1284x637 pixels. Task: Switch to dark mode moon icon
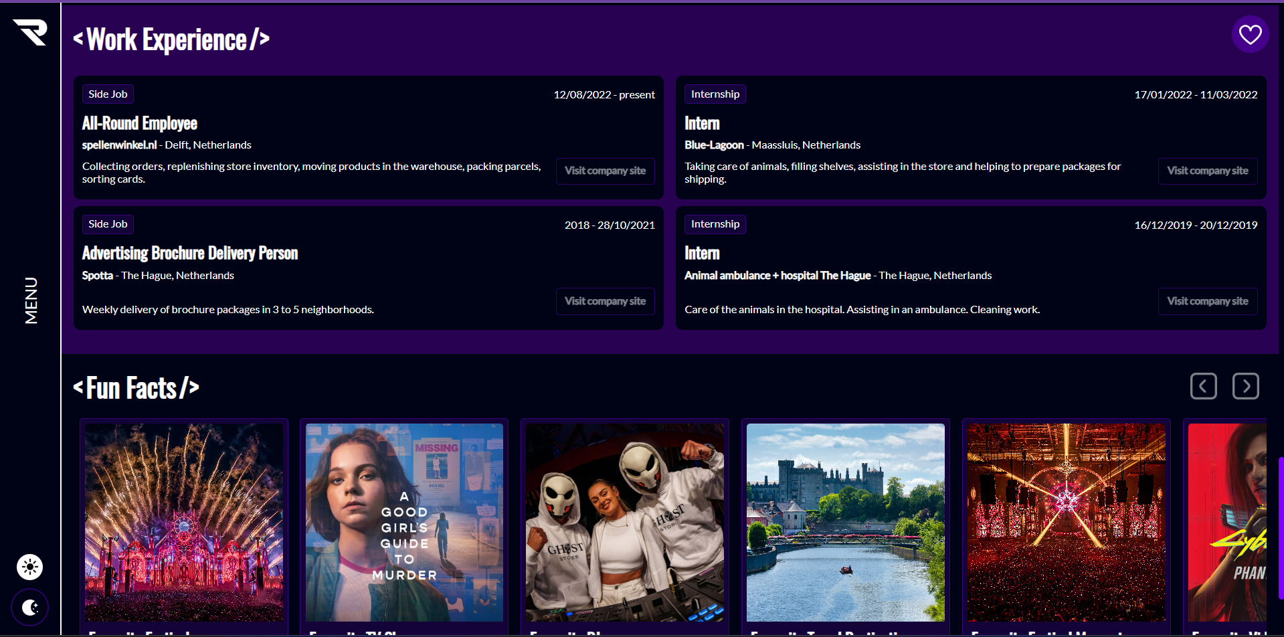(29, 607)
